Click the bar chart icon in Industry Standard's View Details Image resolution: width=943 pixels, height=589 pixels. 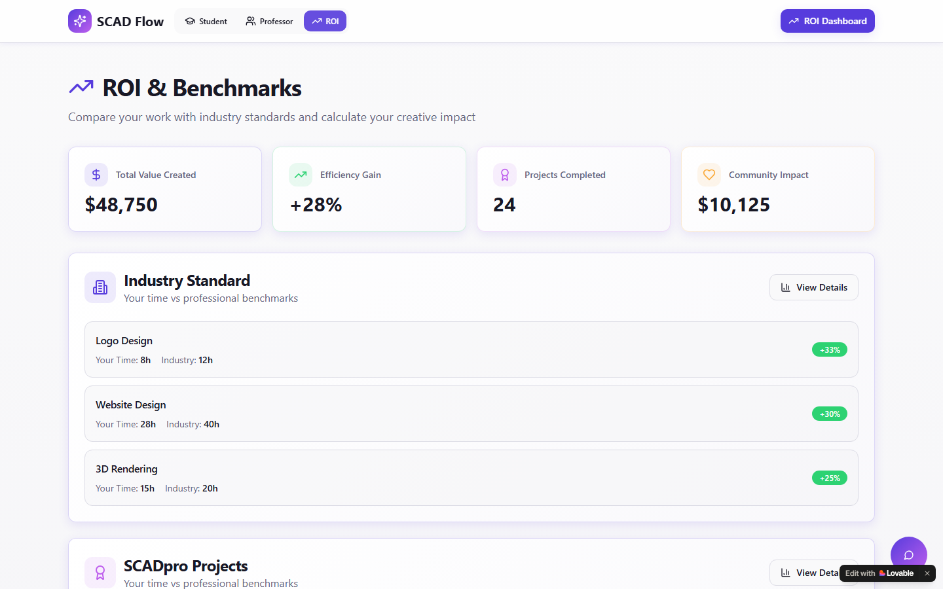(x=785, y=287)
